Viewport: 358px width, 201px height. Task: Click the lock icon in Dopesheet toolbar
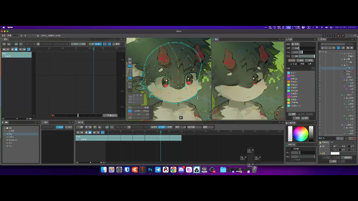pyautogui.click(x=129, y=127)
